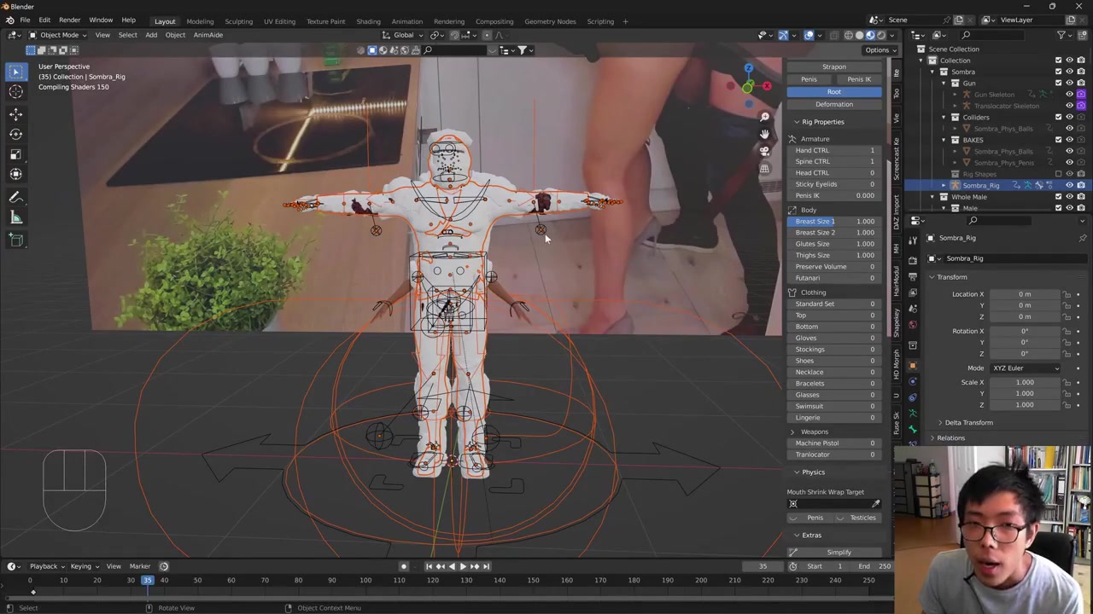Open the Sculpting workspace tab
Viewport: 1093px width, 614px height.
click(238, 21)
